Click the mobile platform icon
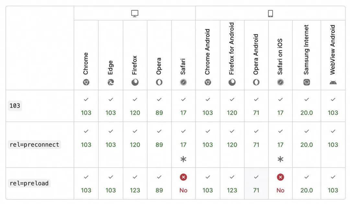 (x=270, y=13)
